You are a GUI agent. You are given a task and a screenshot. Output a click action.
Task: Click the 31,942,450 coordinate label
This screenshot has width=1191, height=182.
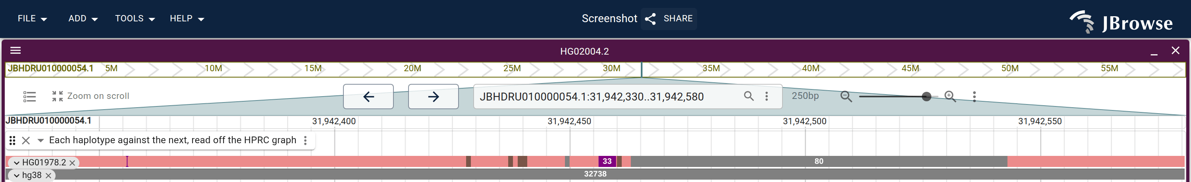coord(569,121)
